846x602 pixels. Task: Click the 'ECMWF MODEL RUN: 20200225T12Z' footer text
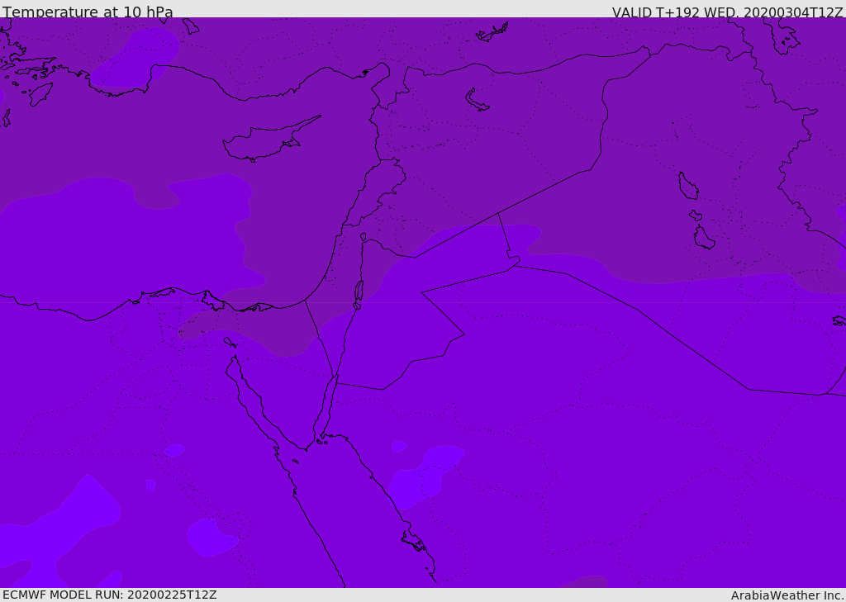(x=110, y=595)
